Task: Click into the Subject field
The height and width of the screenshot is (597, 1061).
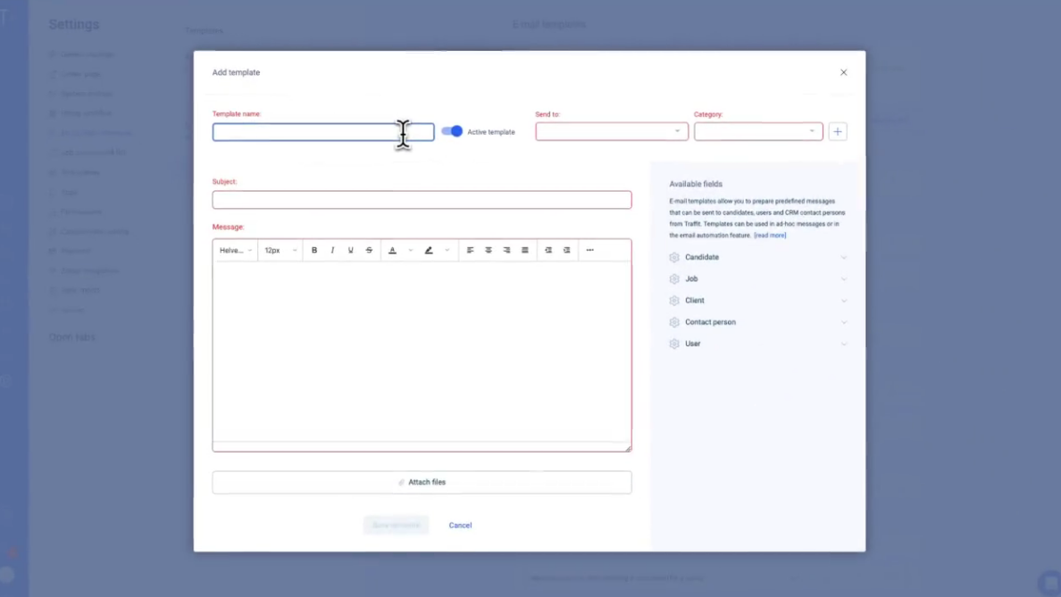Action: click(x=422, y=200)
